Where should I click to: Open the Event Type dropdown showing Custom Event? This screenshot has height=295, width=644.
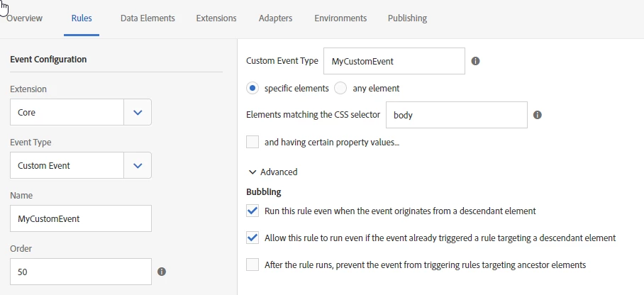pyautogui.click(x=81, y=165)
